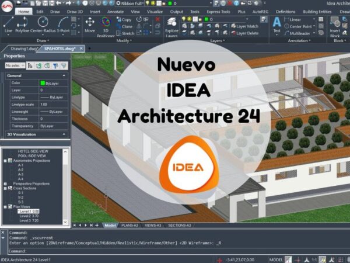Click the Help question mark icon
This screenshot has height=263, width=350.
click(x=237, y=3)
